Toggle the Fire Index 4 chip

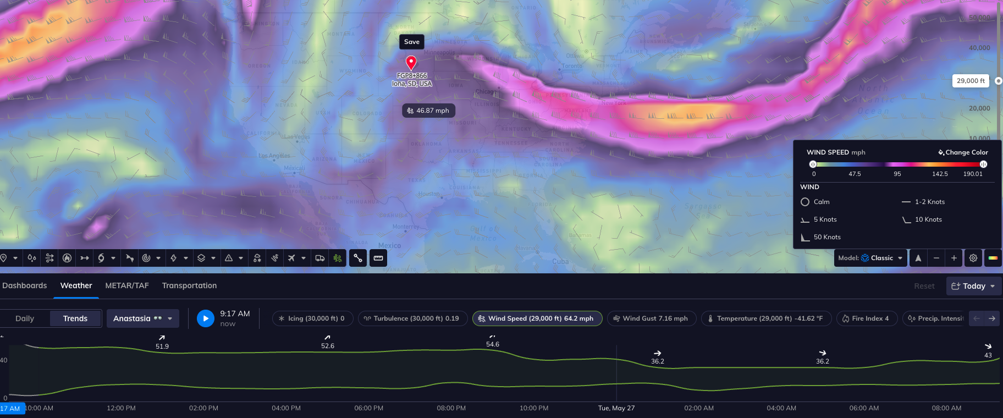click(867, 318)
